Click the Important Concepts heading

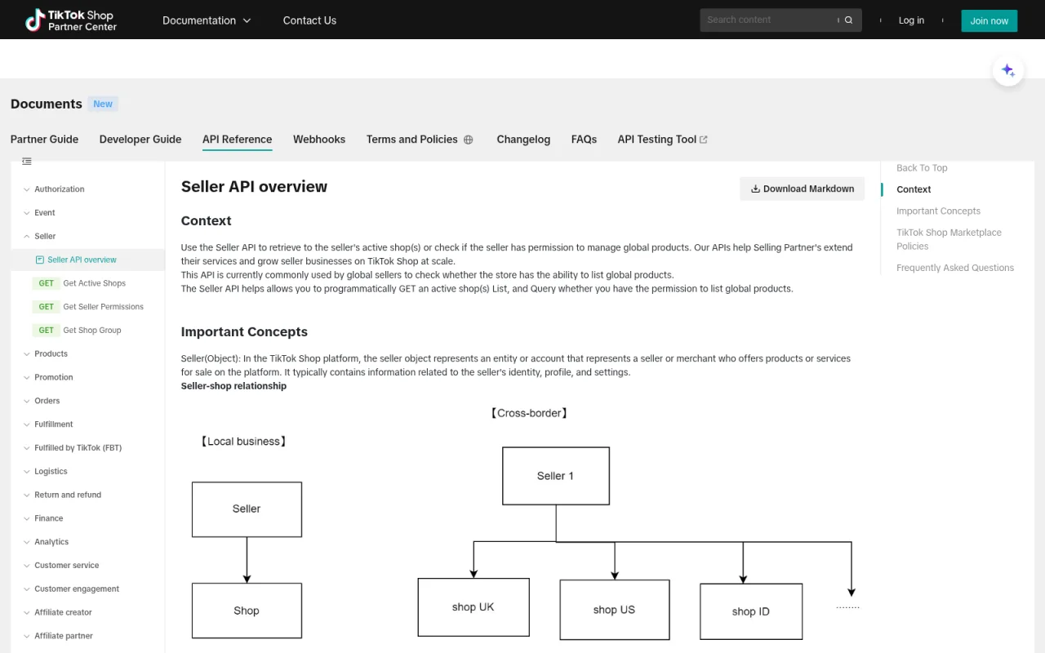(x=244, y=332)
